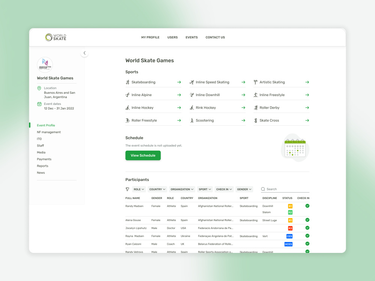Click the Rink Hockey sport icon
This screenshot has width=375, height=281.
pos(192,108)
